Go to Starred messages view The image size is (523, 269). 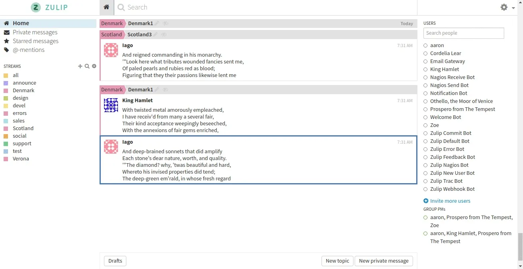coord(35,41)
